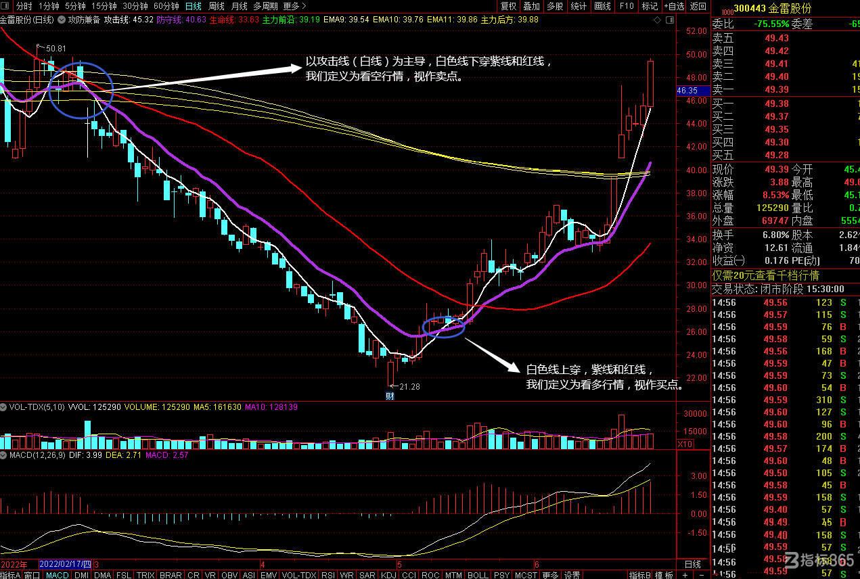Click the 财 financial marker below the low

click(x=390, y=396)
